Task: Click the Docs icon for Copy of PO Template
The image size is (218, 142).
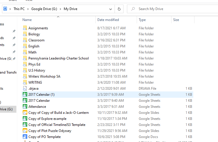Action: (25, 137)
